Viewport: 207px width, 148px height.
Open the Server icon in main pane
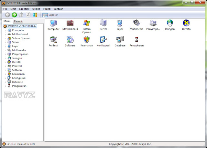pos(103,23)
